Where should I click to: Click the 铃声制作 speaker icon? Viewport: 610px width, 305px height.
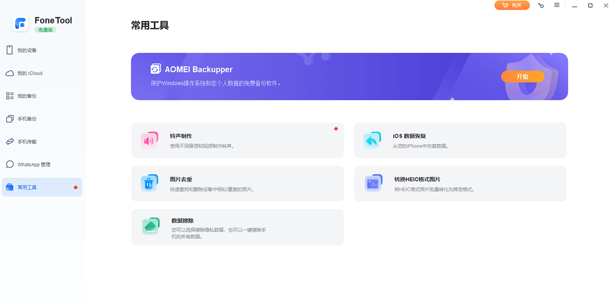(149, 140)
